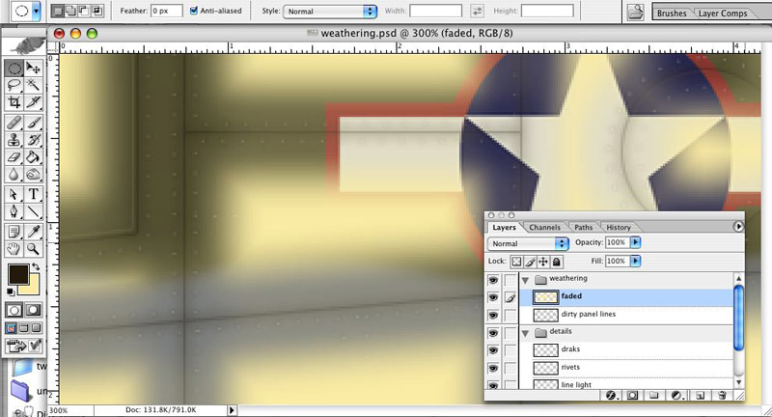Select the Eraser tool
Viewport: 772px width, 417px height.
pyautogui.click(x=14, y=157)
